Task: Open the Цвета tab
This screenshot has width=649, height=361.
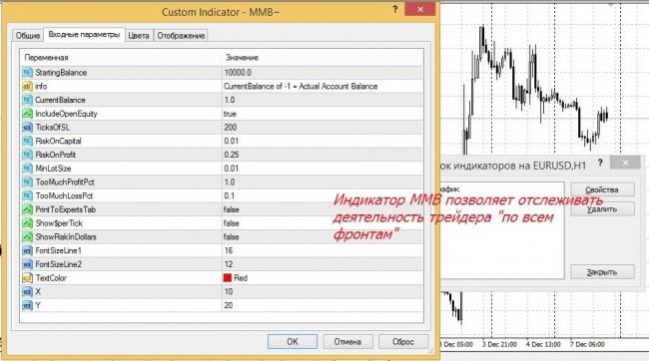Action: point(139,36)
